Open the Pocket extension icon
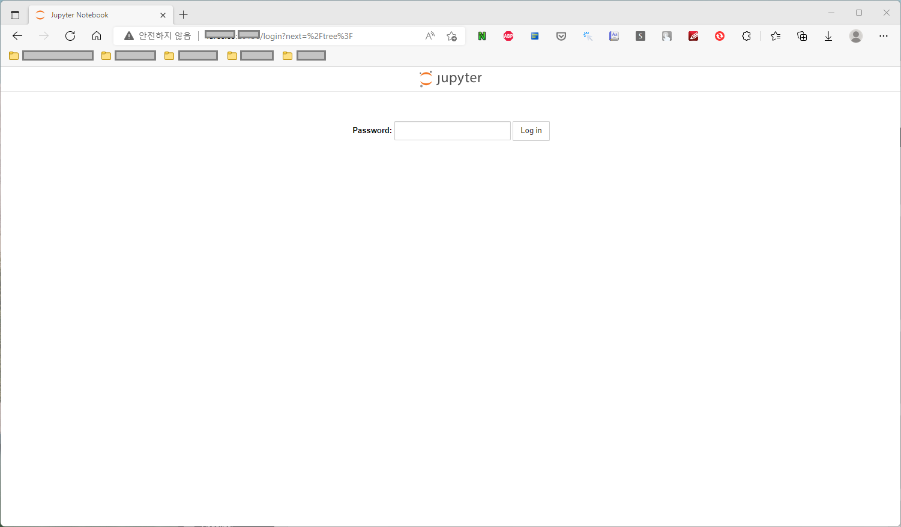The width and height of the screenshot is (901, 527). [x=561, y=36]
